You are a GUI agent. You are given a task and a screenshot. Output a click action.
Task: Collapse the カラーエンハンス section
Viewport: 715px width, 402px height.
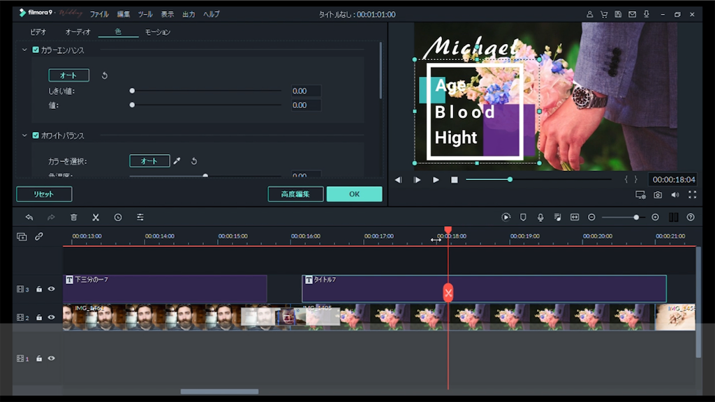click(x=25, y=50)
